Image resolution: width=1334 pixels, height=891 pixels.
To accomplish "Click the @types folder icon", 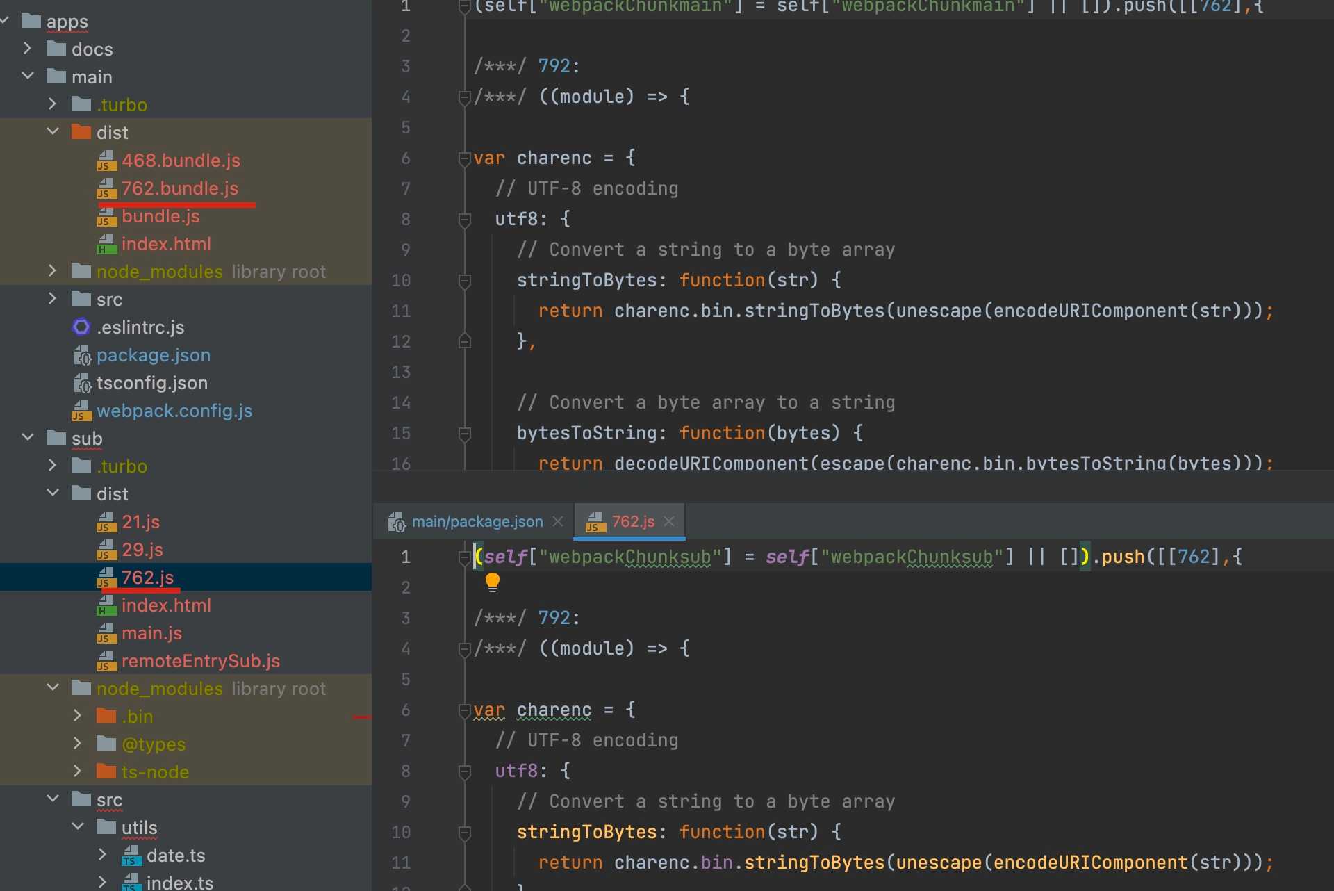I will 106,744.
